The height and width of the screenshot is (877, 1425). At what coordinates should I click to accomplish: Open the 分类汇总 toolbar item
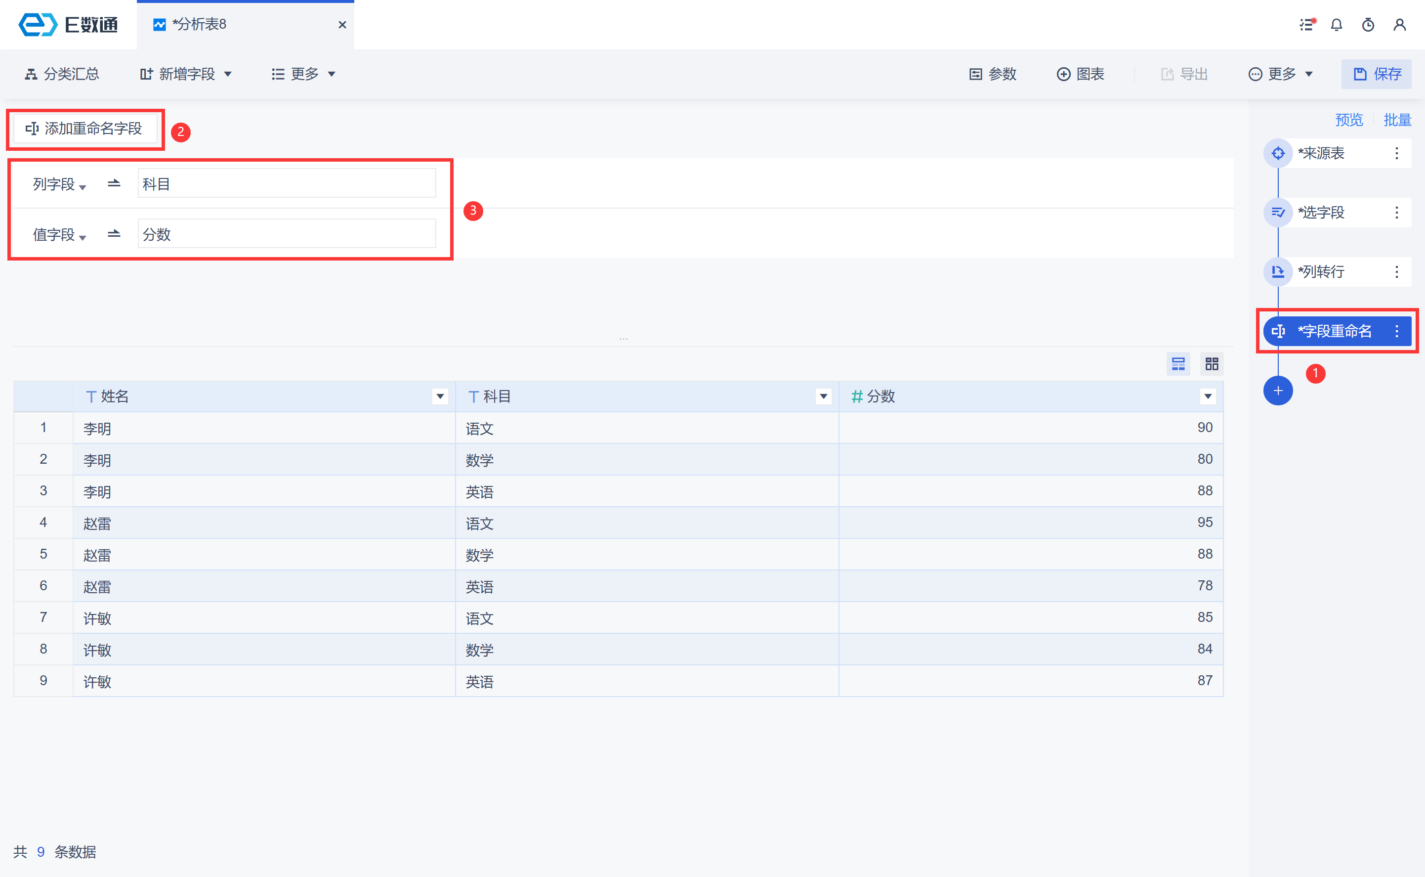pyautogui.click(x=62, y=74)
